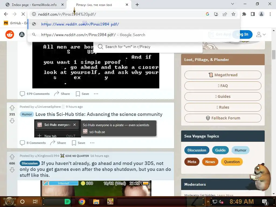Filter by Discussion topic tag
This screenshot has width=276, height=207.
point(197,150)
